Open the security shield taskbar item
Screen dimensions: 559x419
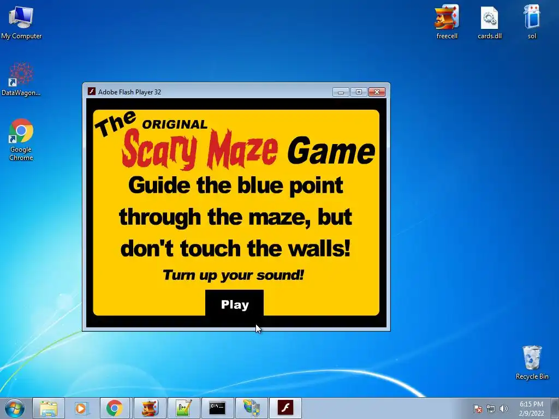pyautogui.click(x=251, y=408)
